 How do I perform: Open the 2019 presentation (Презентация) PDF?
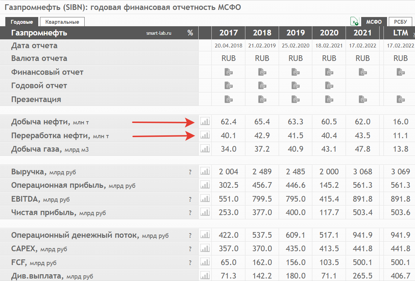point(296,99)
